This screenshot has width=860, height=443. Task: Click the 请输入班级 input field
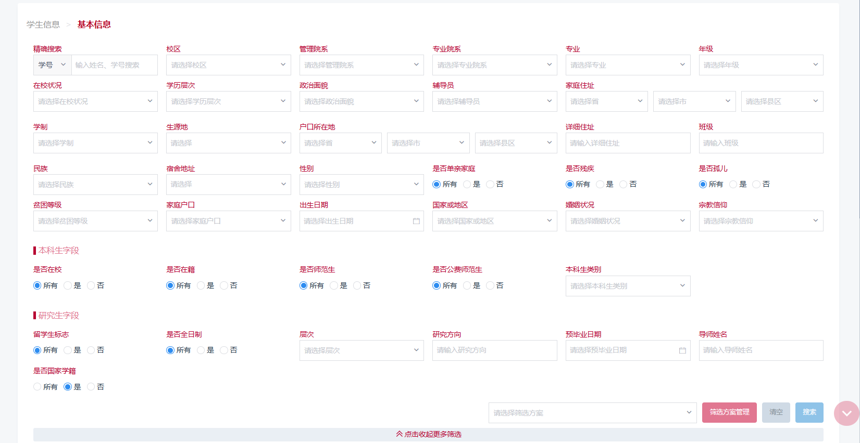[x=761, y=143]
